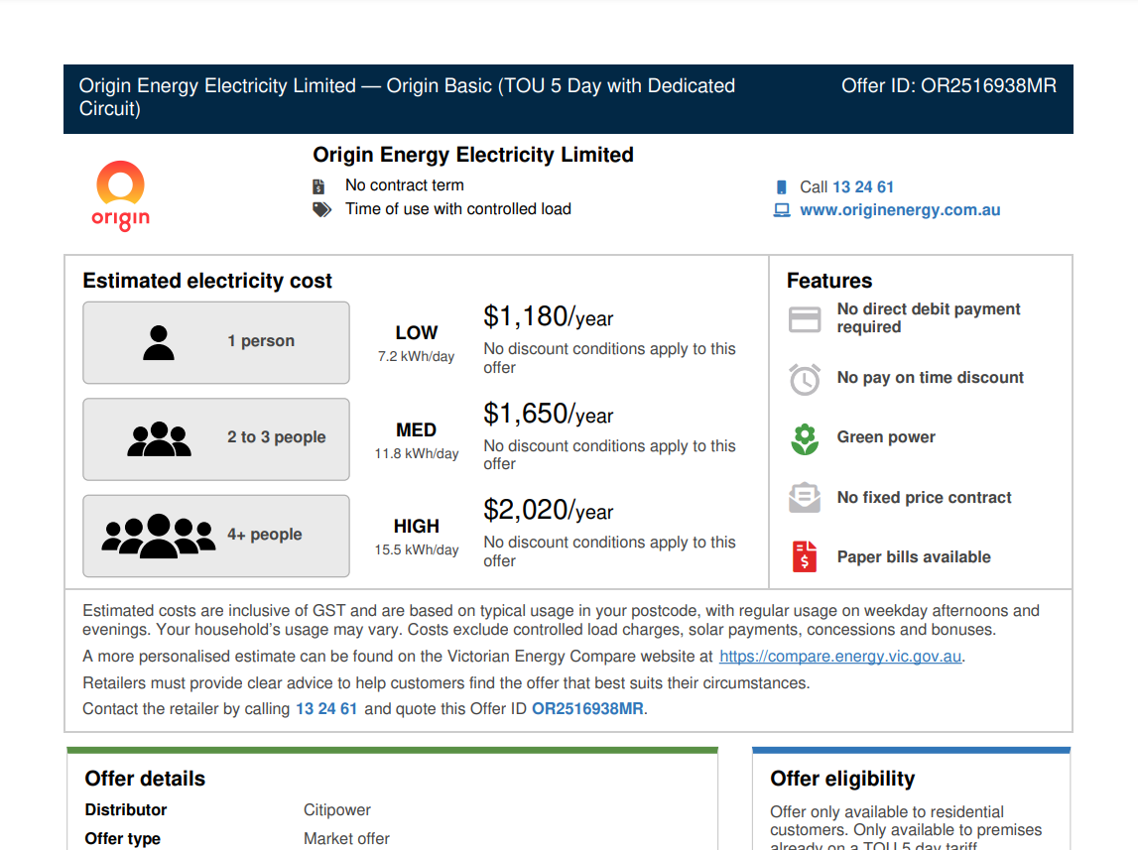Viewport: 1138px width, 850px height.
Task: Click the laptop icon beside website address
Action: (782, 210)
